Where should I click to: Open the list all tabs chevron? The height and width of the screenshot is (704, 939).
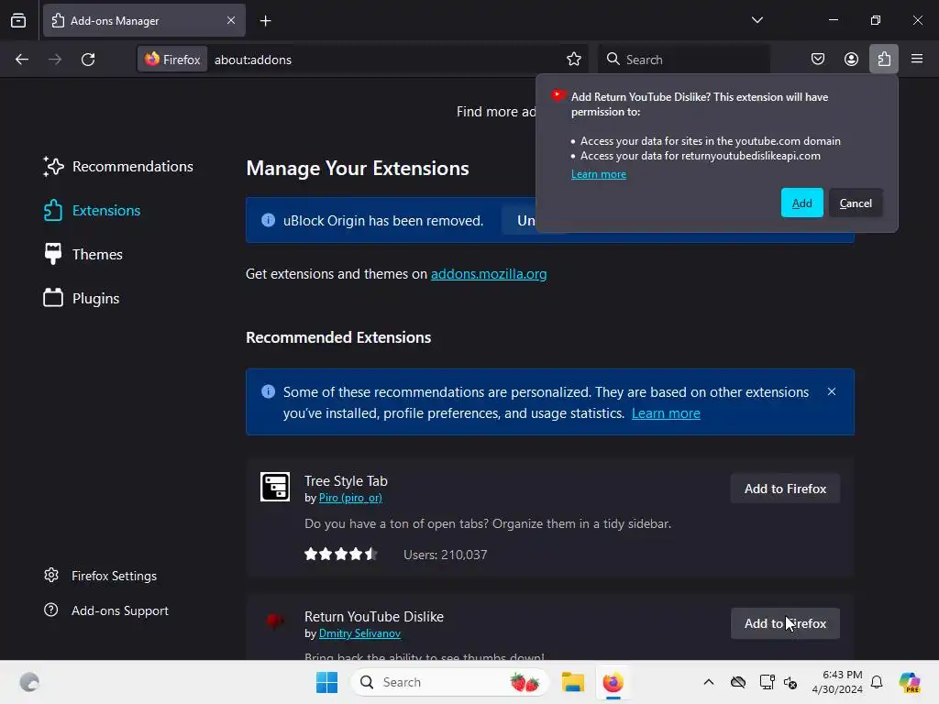click(x=757, y=20)
